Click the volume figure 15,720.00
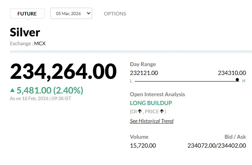The image size is (252, 165). coord(143,145)
